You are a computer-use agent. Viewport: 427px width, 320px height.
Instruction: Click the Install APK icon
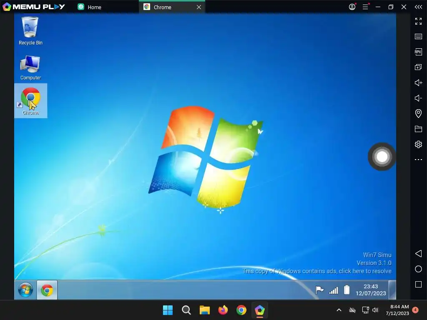click(x=418, y=52)
